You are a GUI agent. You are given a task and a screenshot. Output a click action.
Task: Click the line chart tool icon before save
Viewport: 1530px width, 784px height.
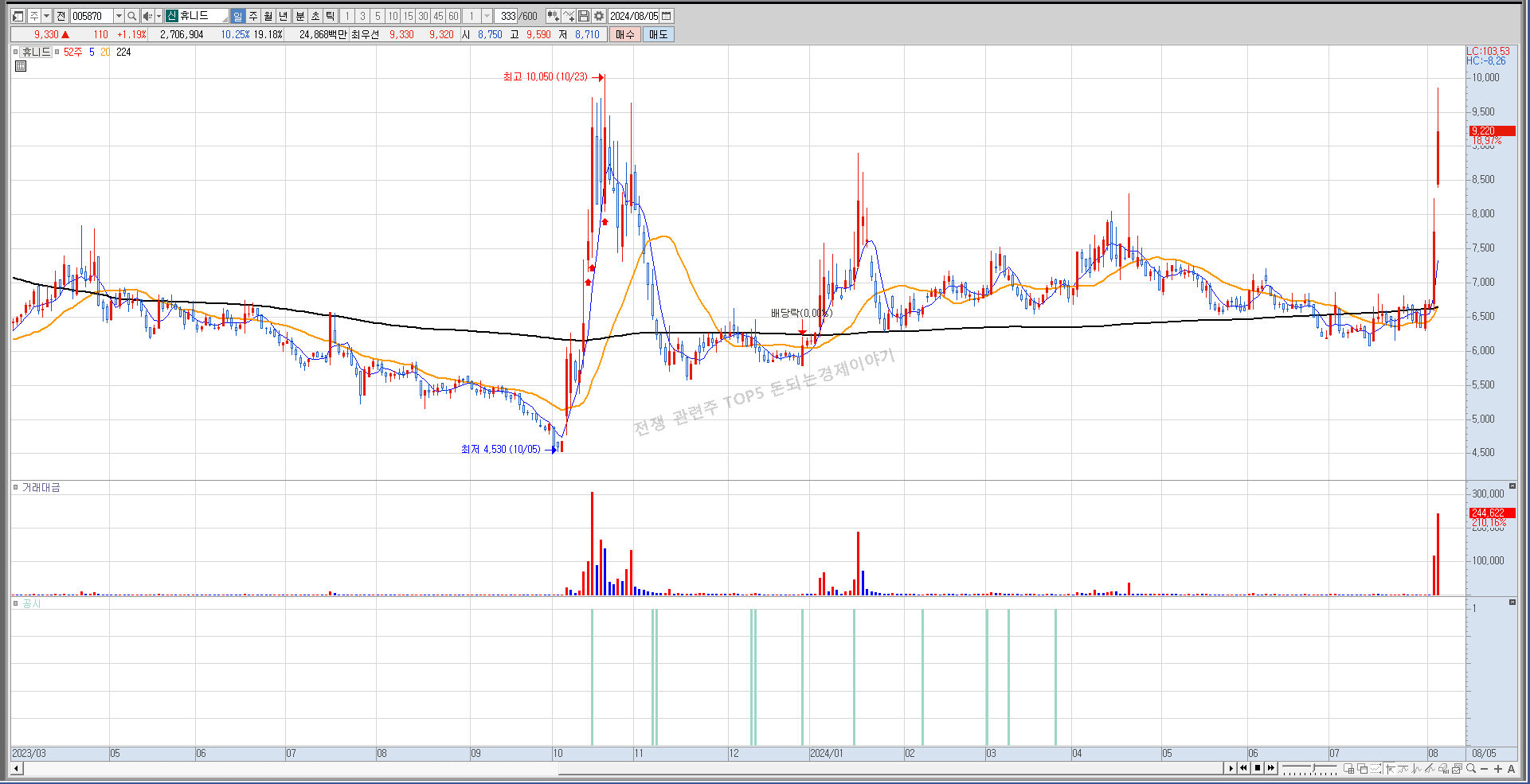(x=569, y=16)
